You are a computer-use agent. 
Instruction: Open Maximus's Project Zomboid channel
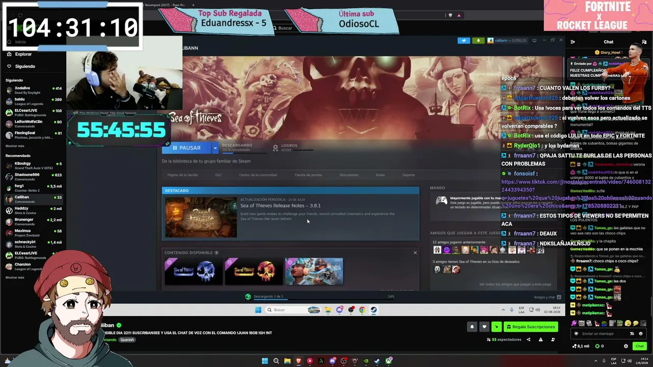[33, 233]
